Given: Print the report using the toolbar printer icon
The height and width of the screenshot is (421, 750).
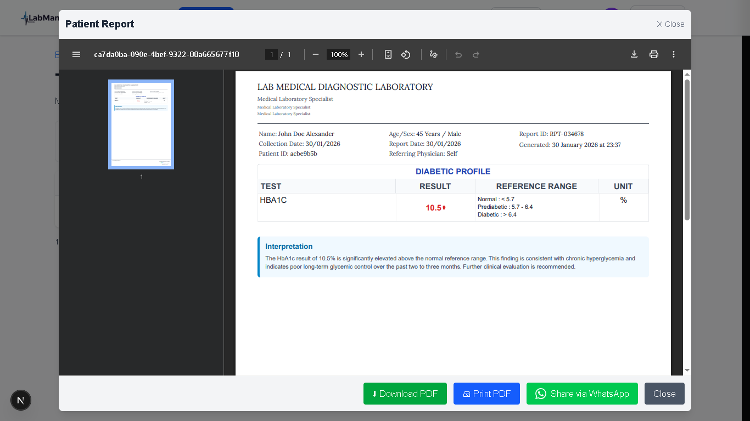Looking at the screenshot, I should [x=654, y=54].
